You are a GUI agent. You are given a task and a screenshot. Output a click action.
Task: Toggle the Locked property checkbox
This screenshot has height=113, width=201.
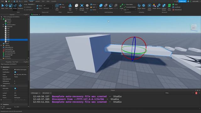[15, 93]
